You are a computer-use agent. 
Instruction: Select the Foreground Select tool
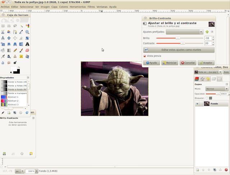click(9, 32)
